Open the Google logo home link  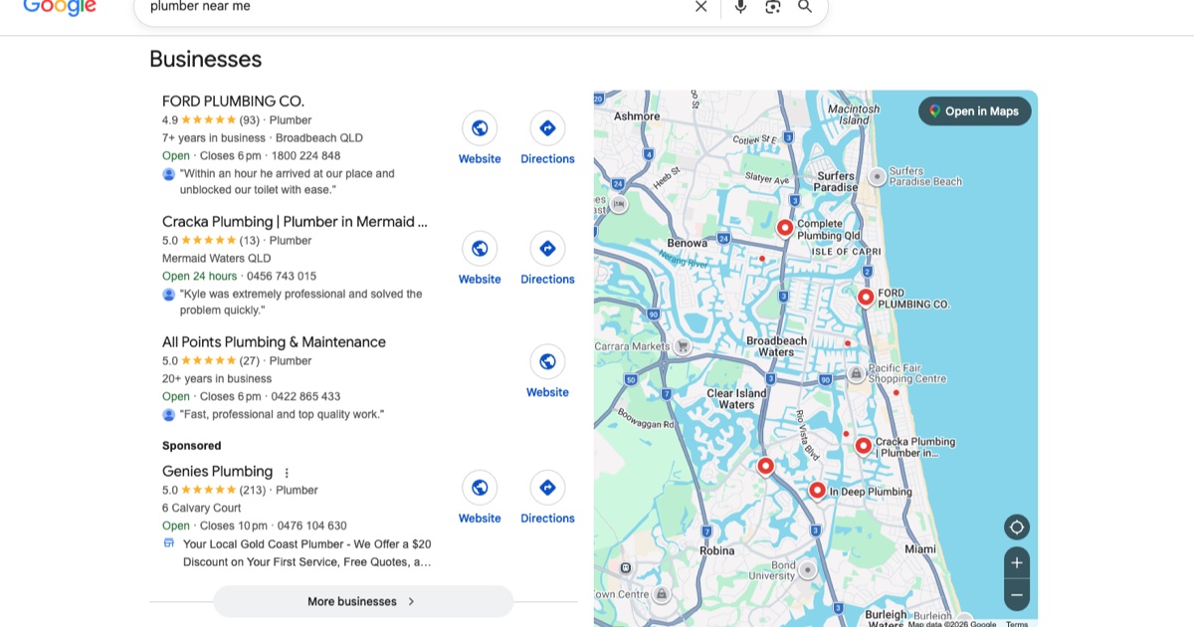coord(60,7)
